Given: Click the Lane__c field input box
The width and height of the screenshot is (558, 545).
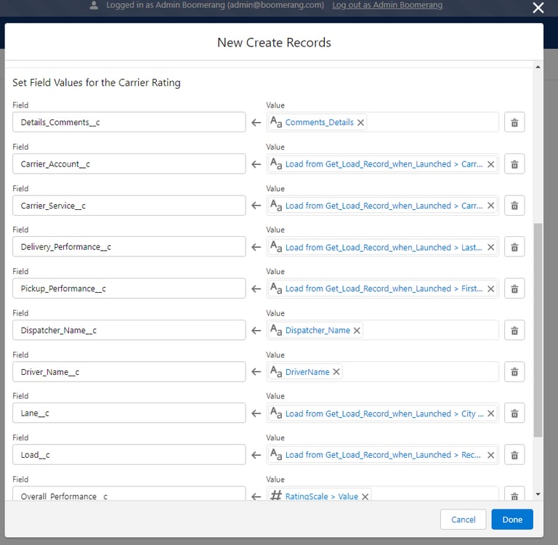Looking at the screenshot, I should pos(129,413).
